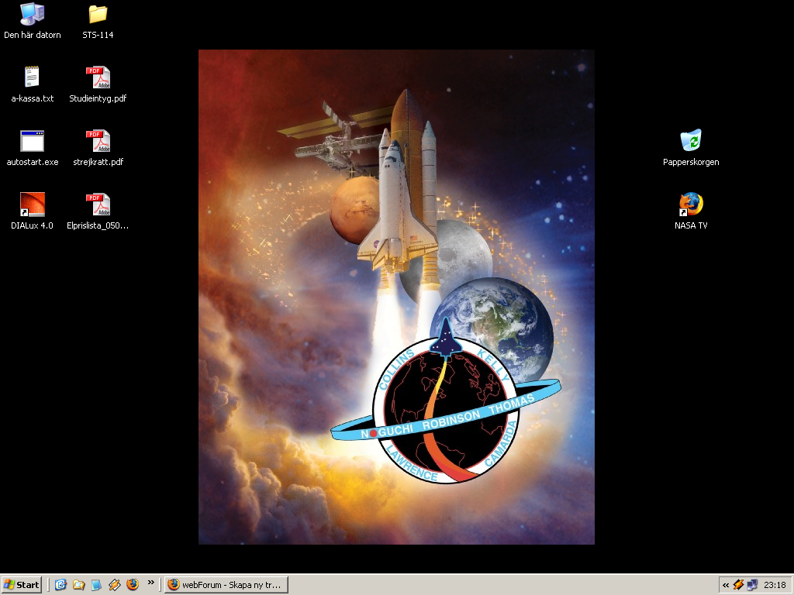Click the network connection tray icon
Image resolution: width=794 pixels, height=595 pixels.
pyautogui.click(x=752, y=585)
